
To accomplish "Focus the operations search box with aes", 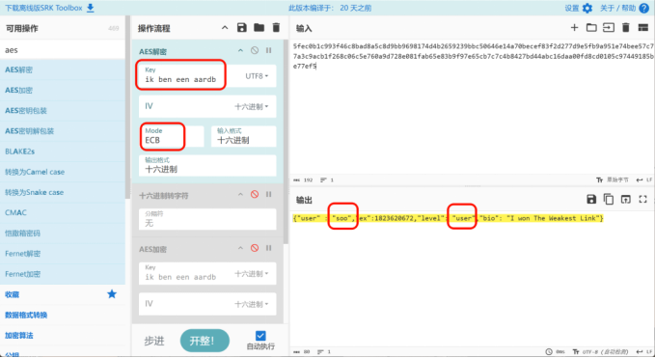I will point(63,50).
